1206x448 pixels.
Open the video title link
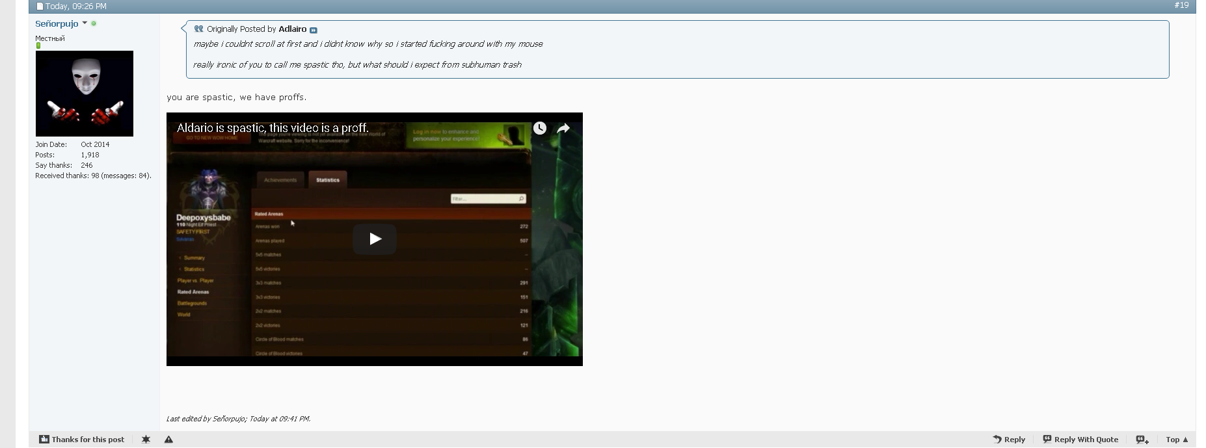[x=273, y=128]
